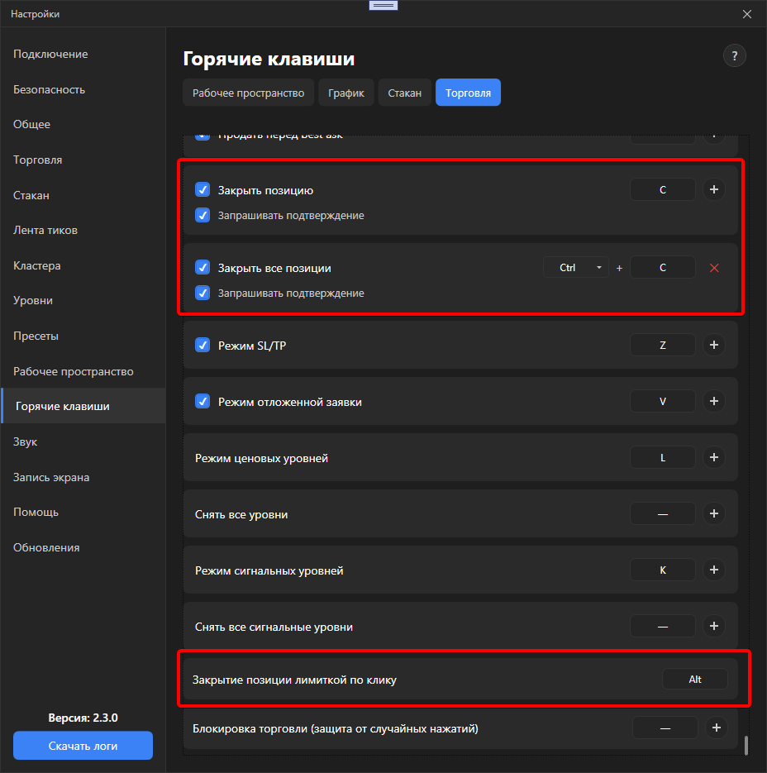Click key field C for Закрыть позицию
The height and width of the screenshot is (773, 767).
click(x=663, y=190)
